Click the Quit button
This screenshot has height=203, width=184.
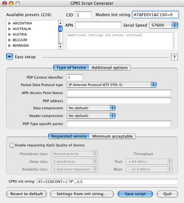point(168,194)
